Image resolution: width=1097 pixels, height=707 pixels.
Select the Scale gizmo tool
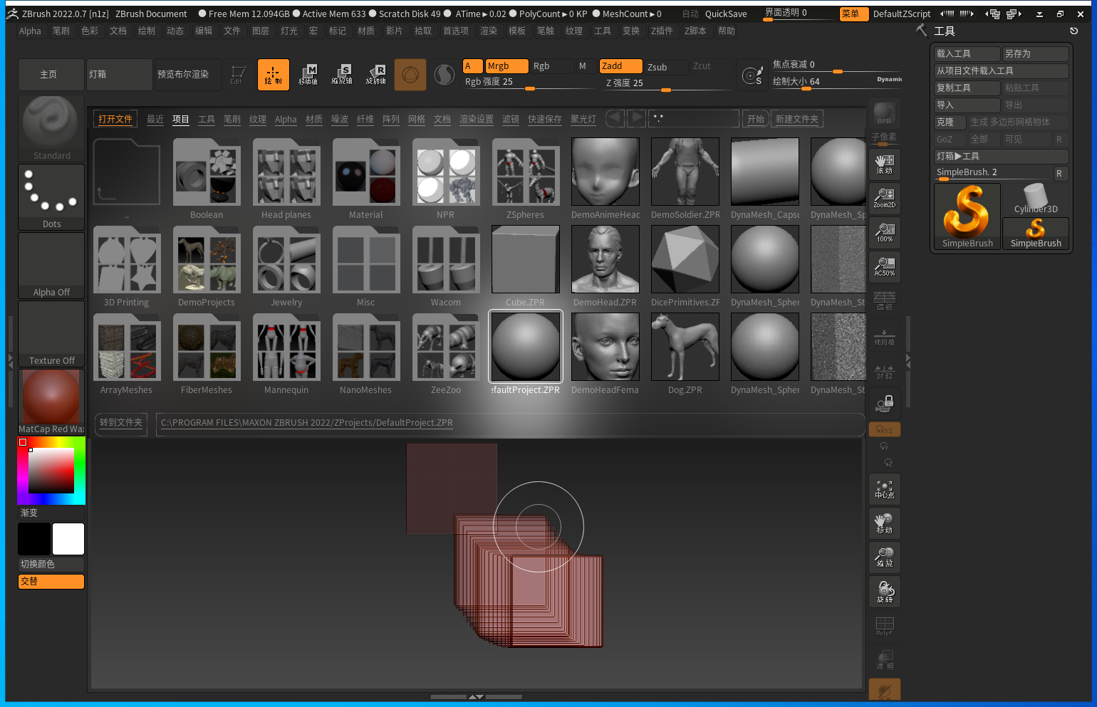tap(342, 74)
